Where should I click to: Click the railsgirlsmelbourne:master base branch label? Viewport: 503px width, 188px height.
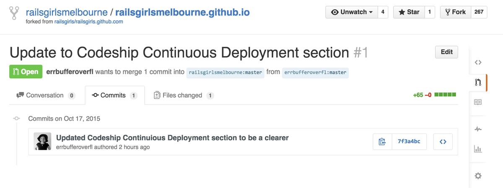tap(226, 72)
